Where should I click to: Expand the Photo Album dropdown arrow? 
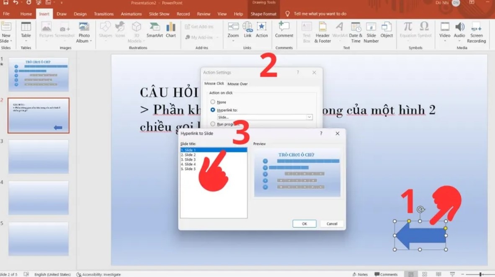(x=90, y=41)
